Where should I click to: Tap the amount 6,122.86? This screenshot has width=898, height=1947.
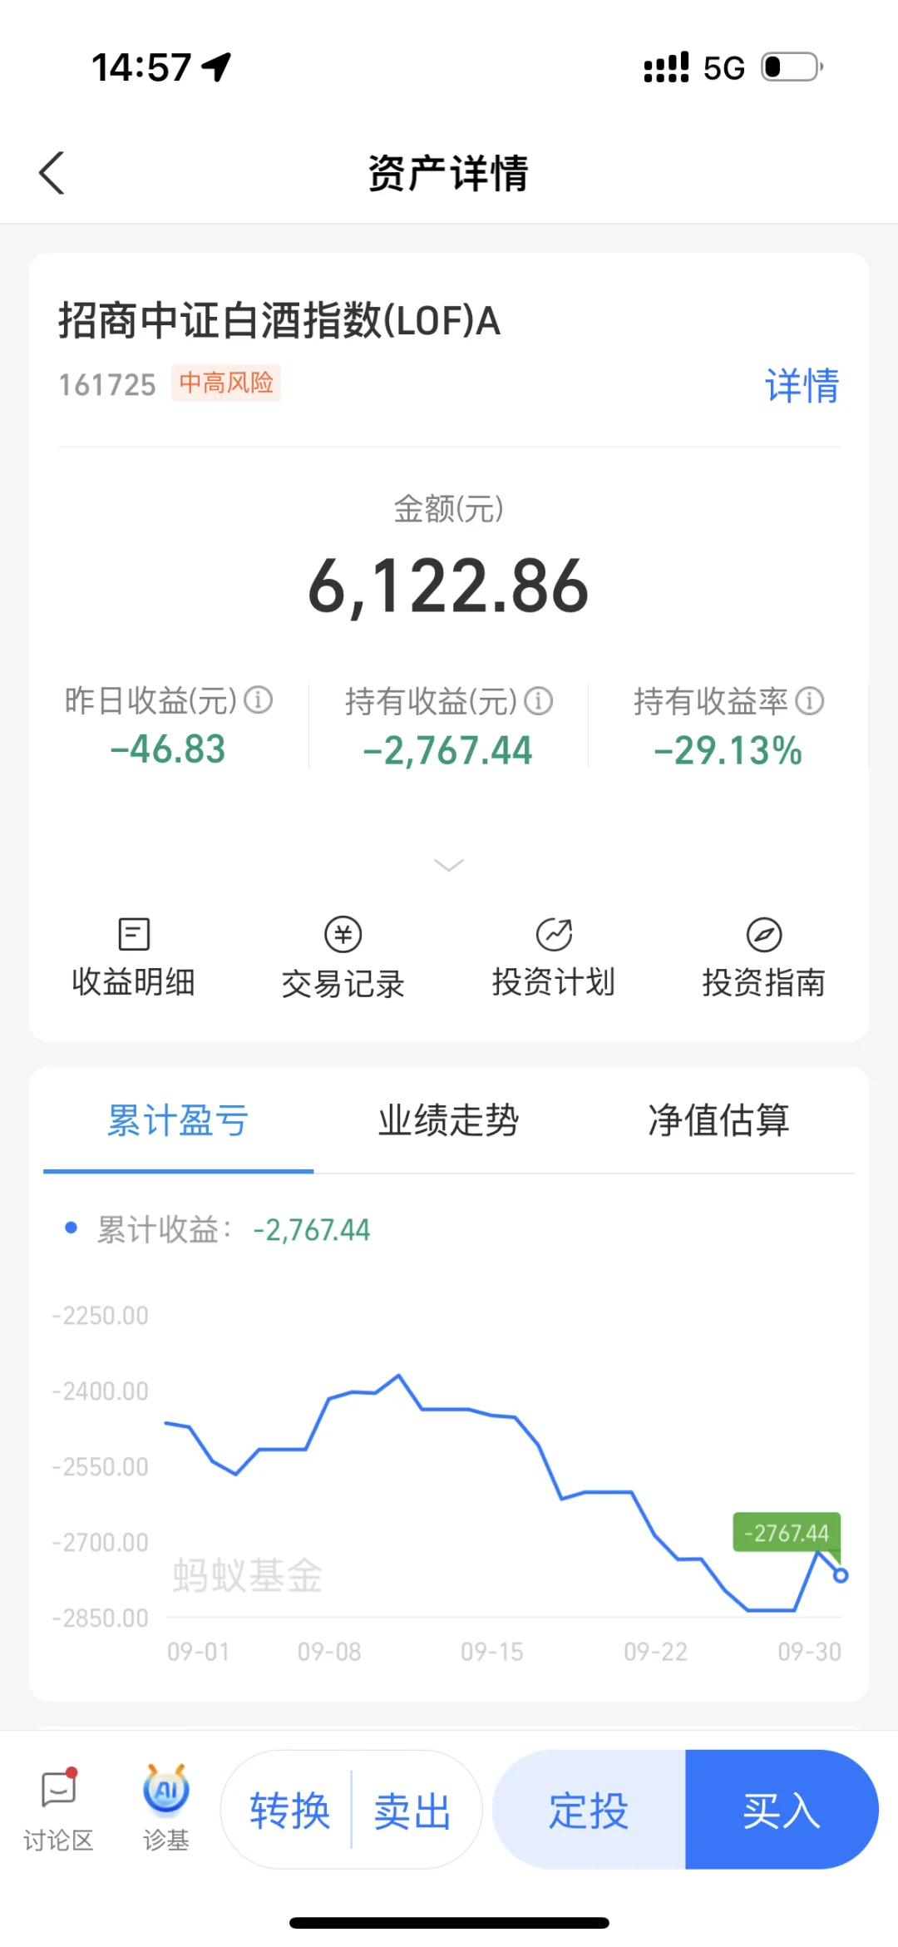449,586
